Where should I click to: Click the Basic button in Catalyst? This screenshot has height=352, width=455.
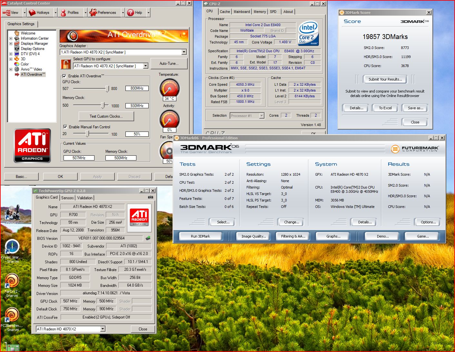(x=21, y=177)
